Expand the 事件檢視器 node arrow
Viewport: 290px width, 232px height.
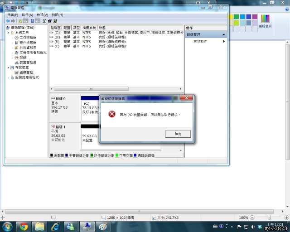coord(12,43)
